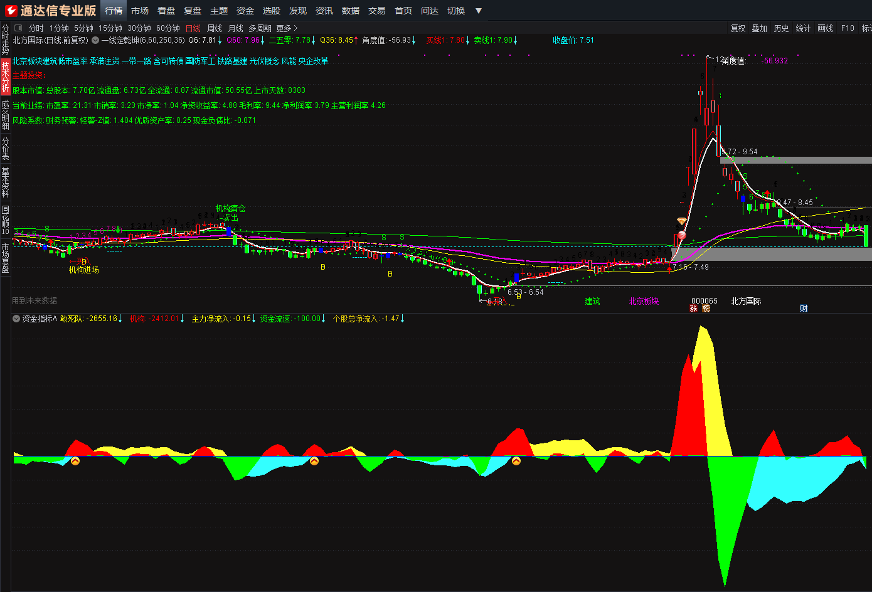Click second orange up-arrow marker in fund panel
Image resolution: width=872 pixels, height=592 pixels.
click(314, 461)
